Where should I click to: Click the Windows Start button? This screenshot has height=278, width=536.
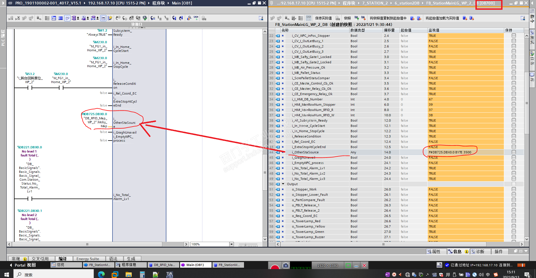click(7, 274)
